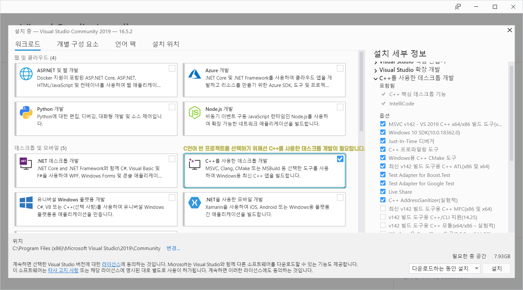Select the install-while-downloading combo box
The width and height of the screenshot is (523, 290).
[x=445, y=268]
